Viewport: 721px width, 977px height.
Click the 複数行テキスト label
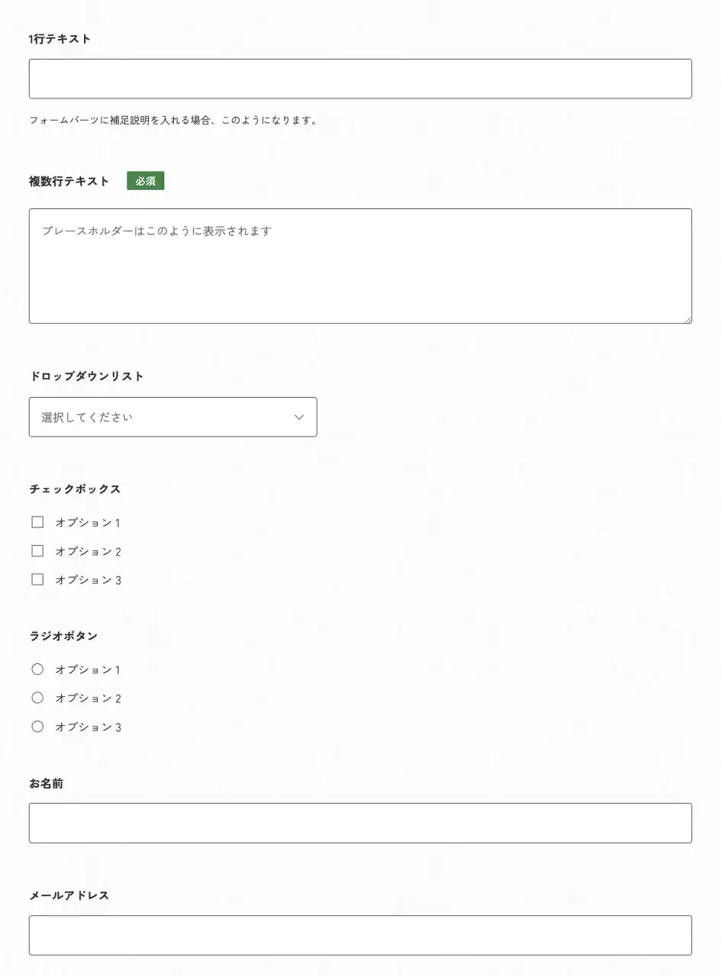pyautogui.click(x=69, y=181)
